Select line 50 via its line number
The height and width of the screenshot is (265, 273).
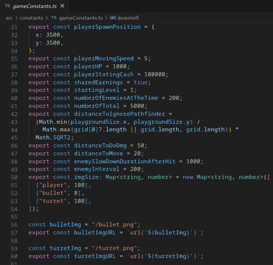click(14, 177)
